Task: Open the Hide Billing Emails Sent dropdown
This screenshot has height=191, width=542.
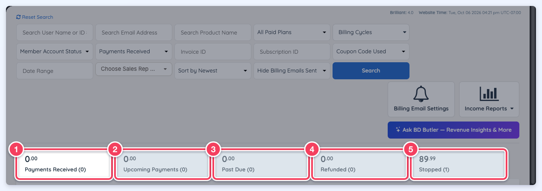Action: pos(292,71)
